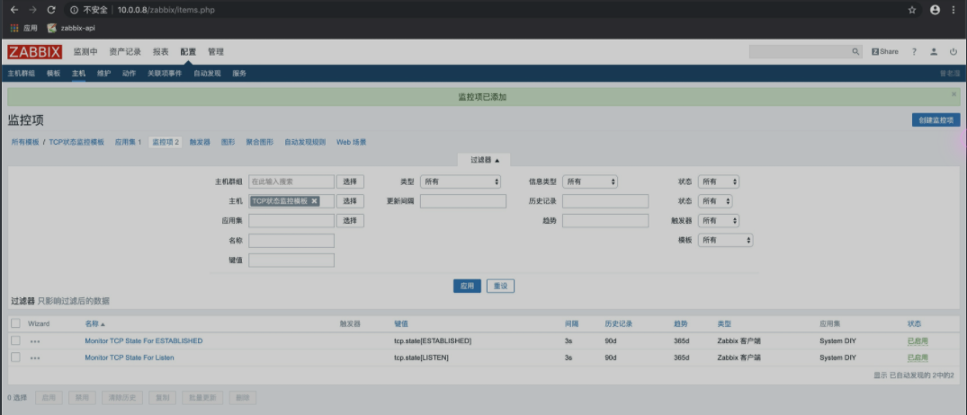The image size is (967, 415).
Task: Open the Wizard dots for the ESTABLISHED item
Action: [35, 341]
